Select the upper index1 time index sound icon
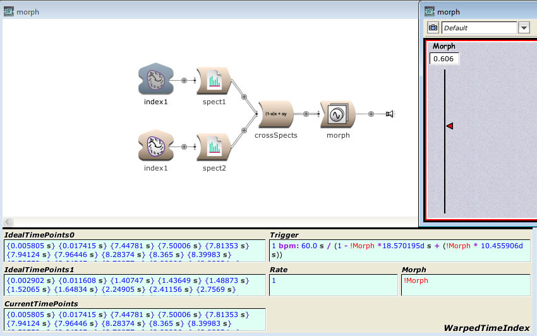537x336 pixels. (156, 80)
